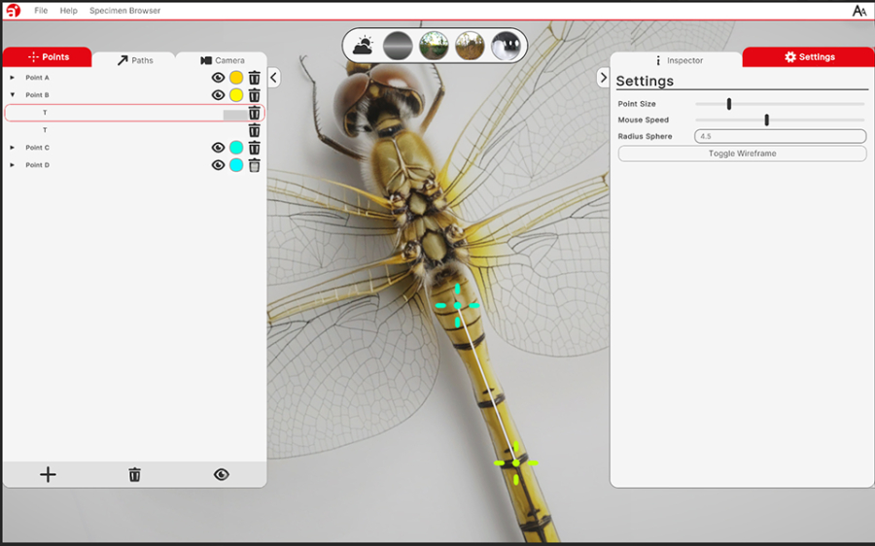Delete Point C using its trash icon
Screen dimensions: 875x546
(254, 148)
